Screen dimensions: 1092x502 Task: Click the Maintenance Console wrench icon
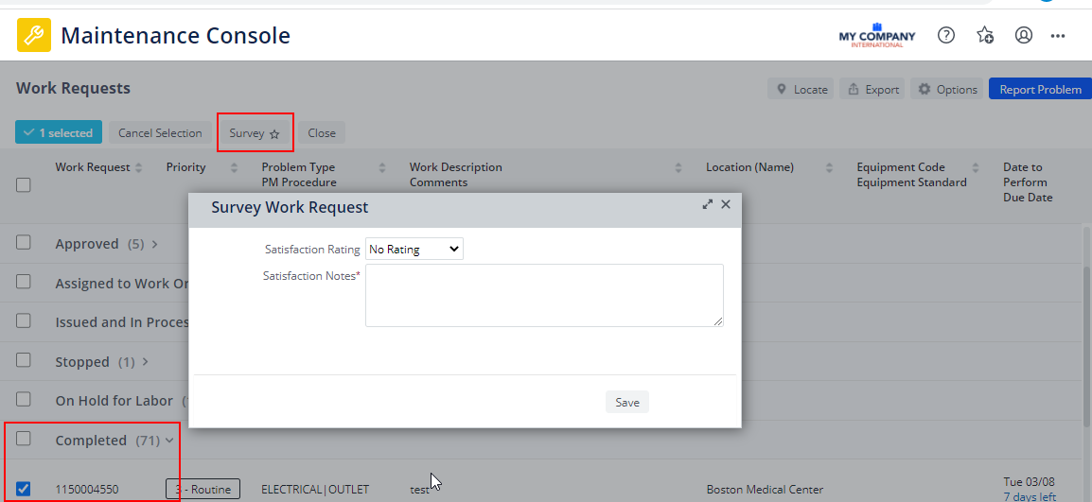[34, 36]
